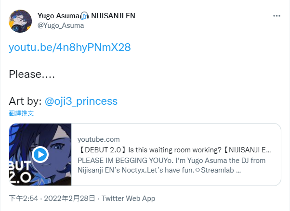Click the youtube.com domain label in card
290x211 pixels.
pyautogui.click(x=99, y=139)
